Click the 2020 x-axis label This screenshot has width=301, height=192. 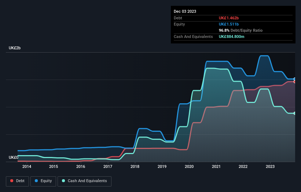click(x=189, y=166)
